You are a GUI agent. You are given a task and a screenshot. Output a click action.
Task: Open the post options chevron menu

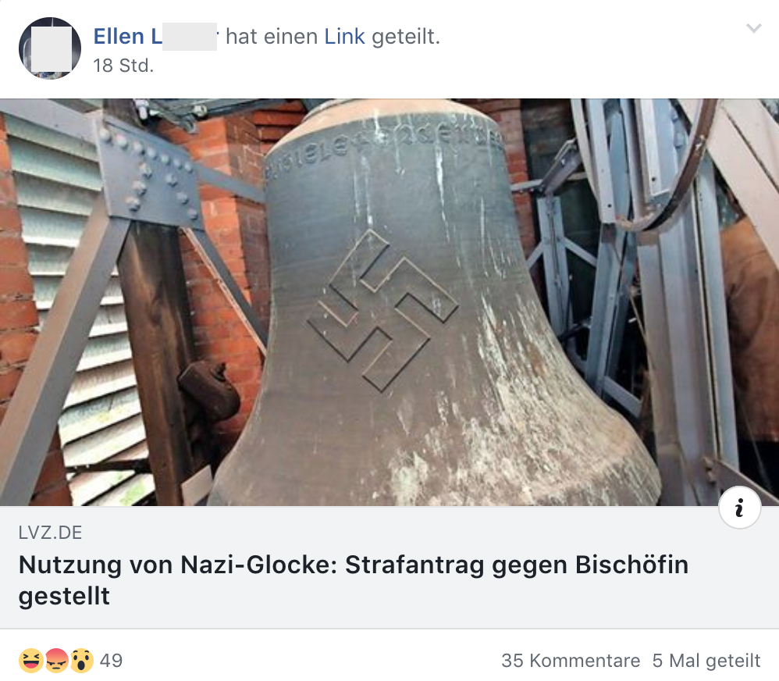[x=754, y=28]
